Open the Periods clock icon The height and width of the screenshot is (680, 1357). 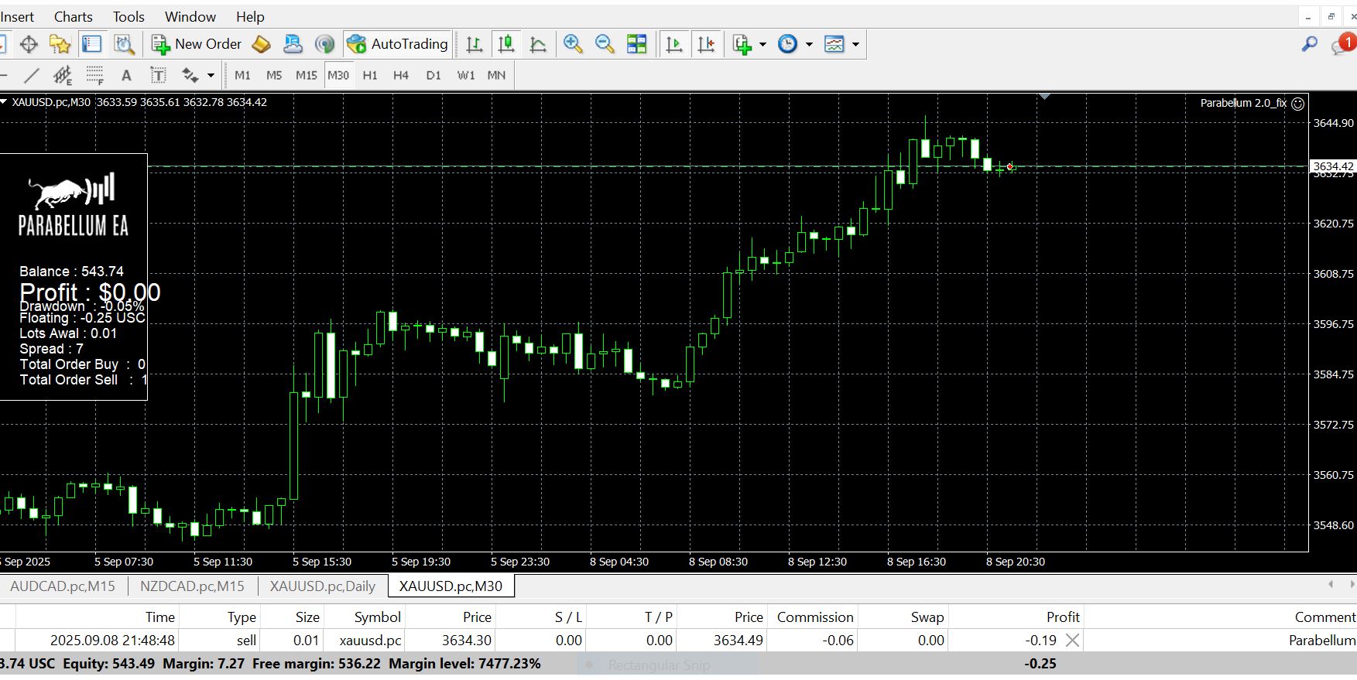point(787,44)
